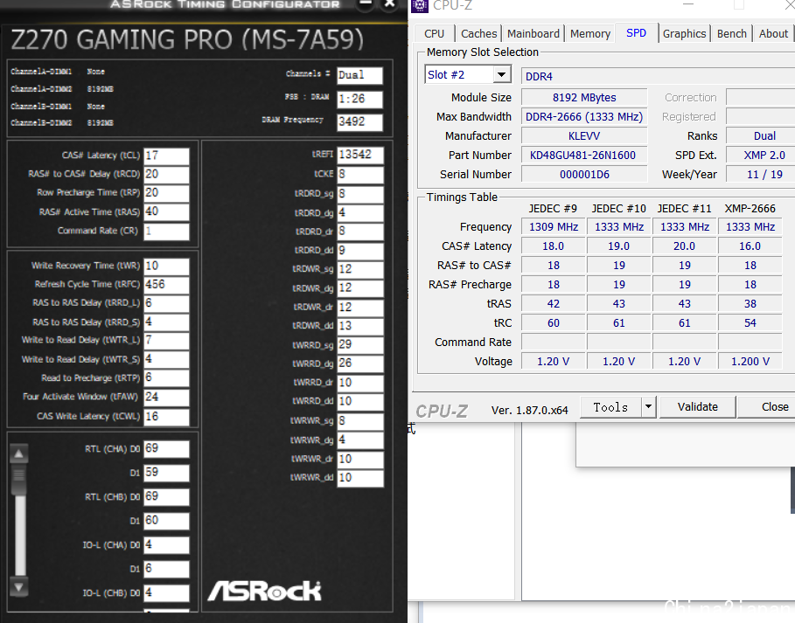Click the scroll up arrow in ASRock panel
This screenshot has height=623, width=795.
18,453
